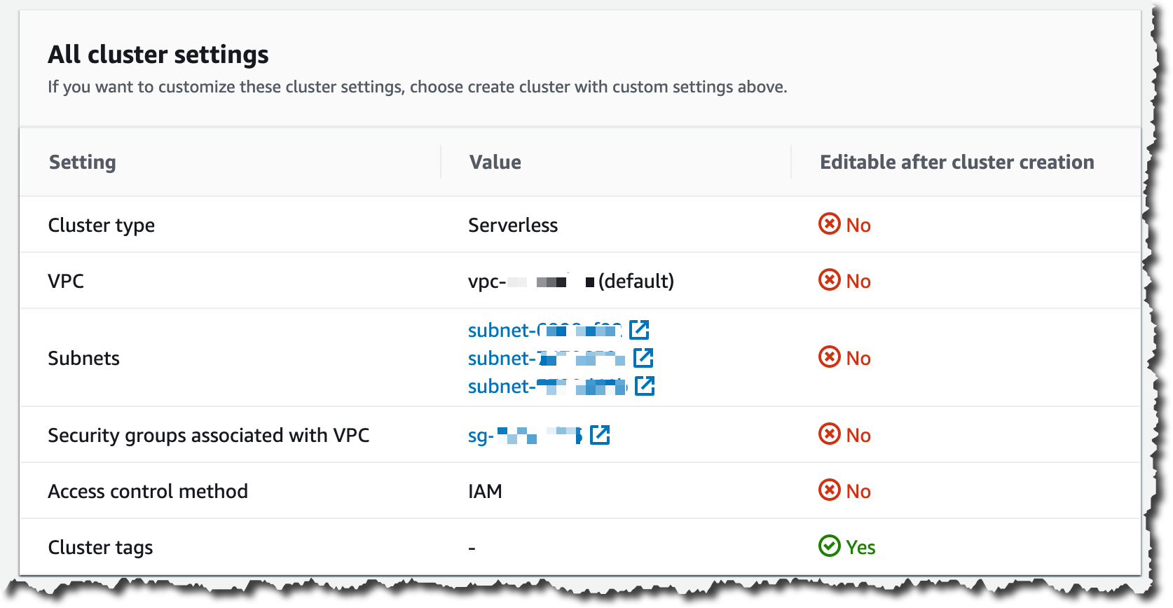Open the sg- security group link
1173x608 pixels.
pyautogui.click(x=524, y=436)
